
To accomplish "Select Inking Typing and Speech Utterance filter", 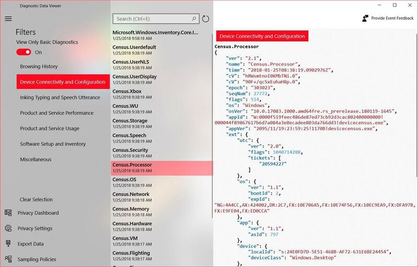I will point(60,98).
